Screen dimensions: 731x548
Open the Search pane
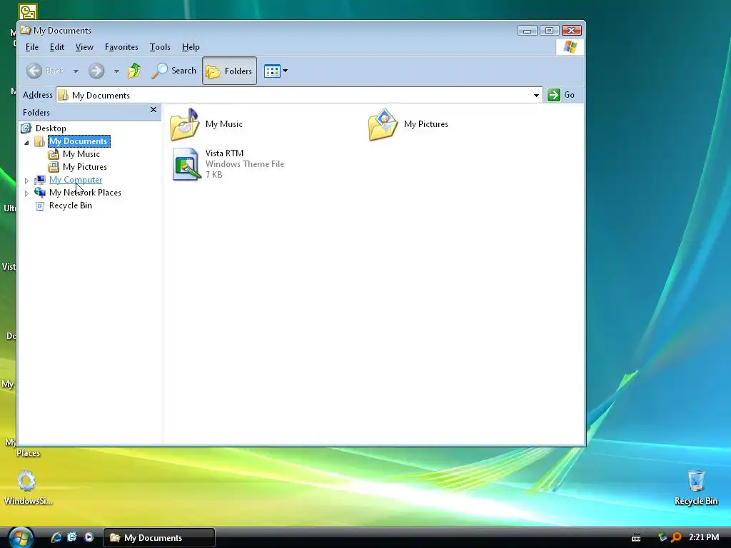pyautogui.click(x=173, y=71)
